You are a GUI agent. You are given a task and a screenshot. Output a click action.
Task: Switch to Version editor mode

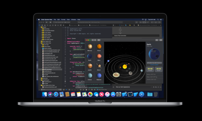(148, 22)
